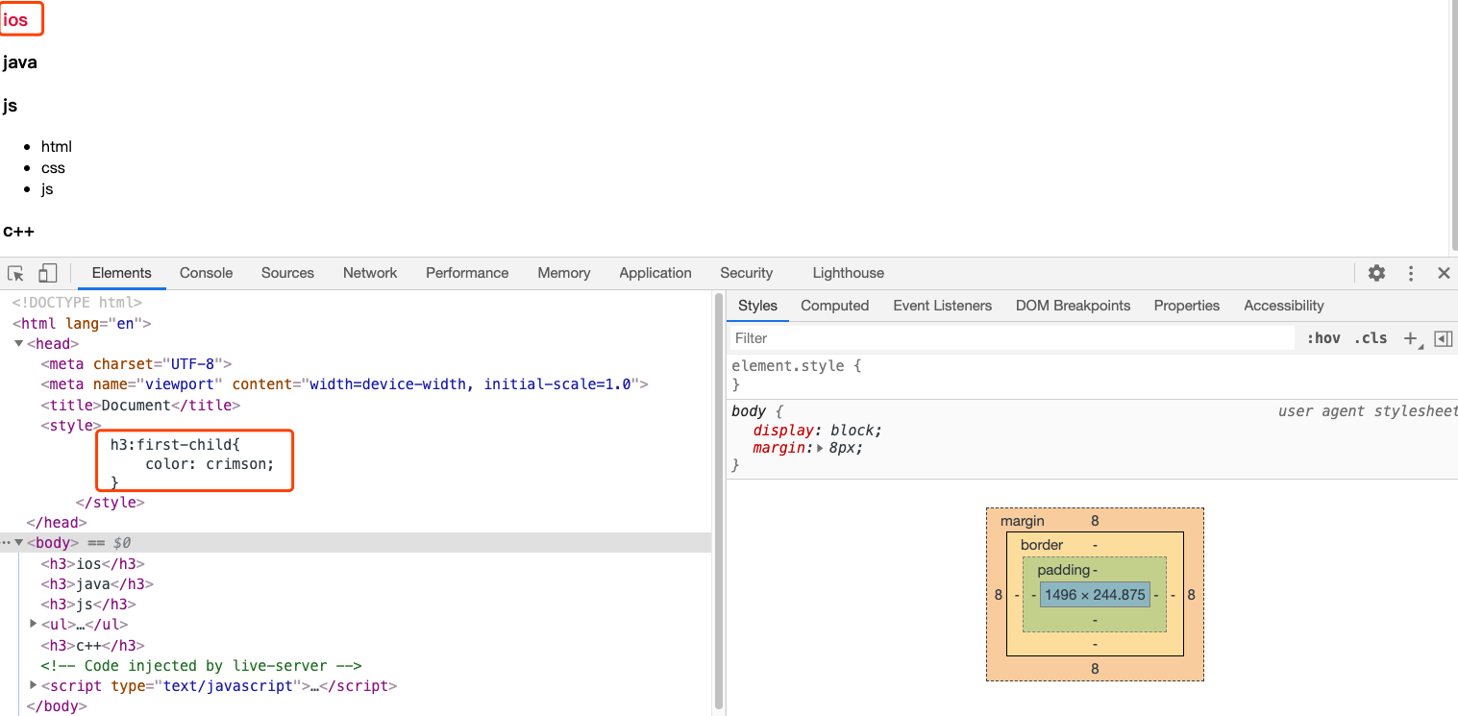
Task: Toggle the device toolbar icon
Action: [48, 273]
